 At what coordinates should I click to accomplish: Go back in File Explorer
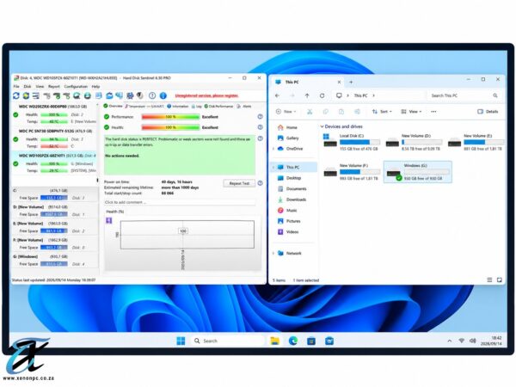277,95
